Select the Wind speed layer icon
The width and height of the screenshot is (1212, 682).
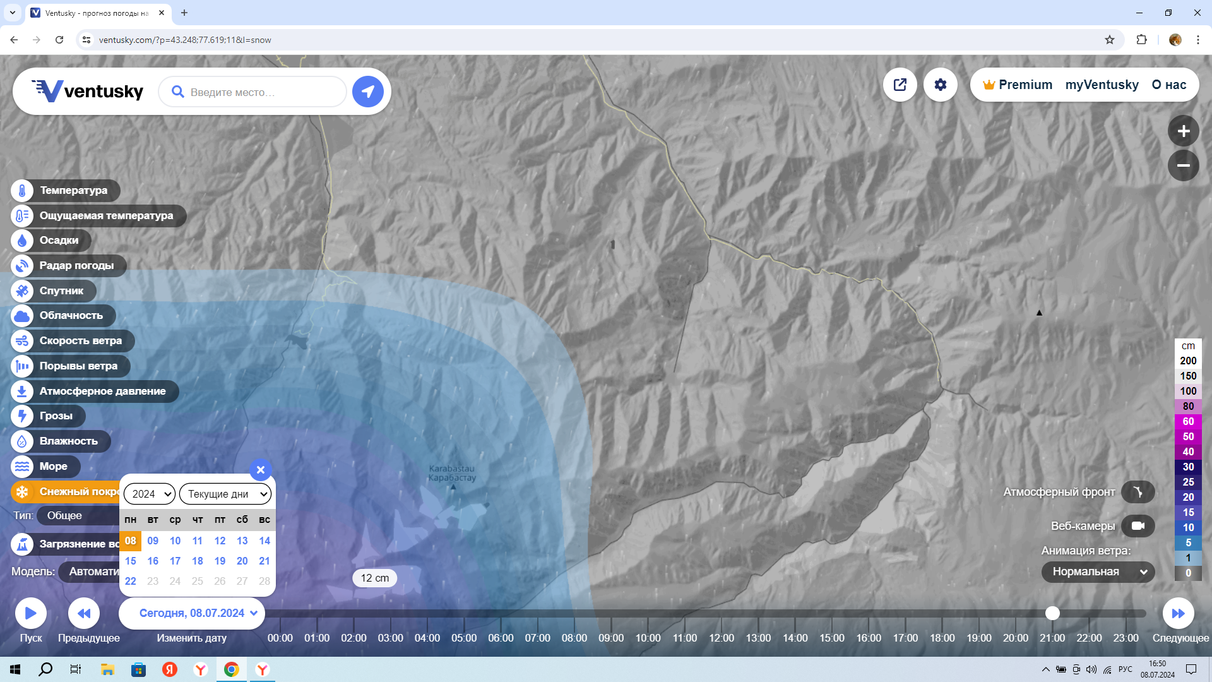[x=22, y=341]
